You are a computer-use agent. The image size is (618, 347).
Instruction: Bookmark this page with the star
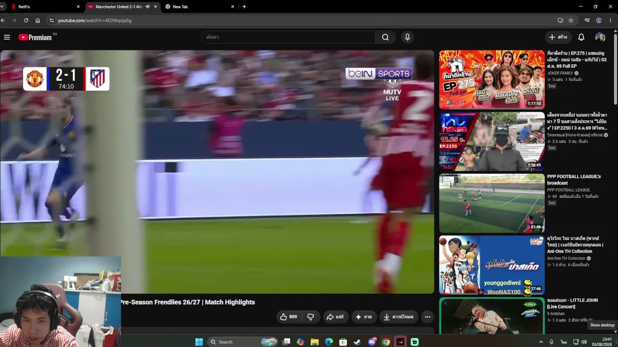point(571,20)
